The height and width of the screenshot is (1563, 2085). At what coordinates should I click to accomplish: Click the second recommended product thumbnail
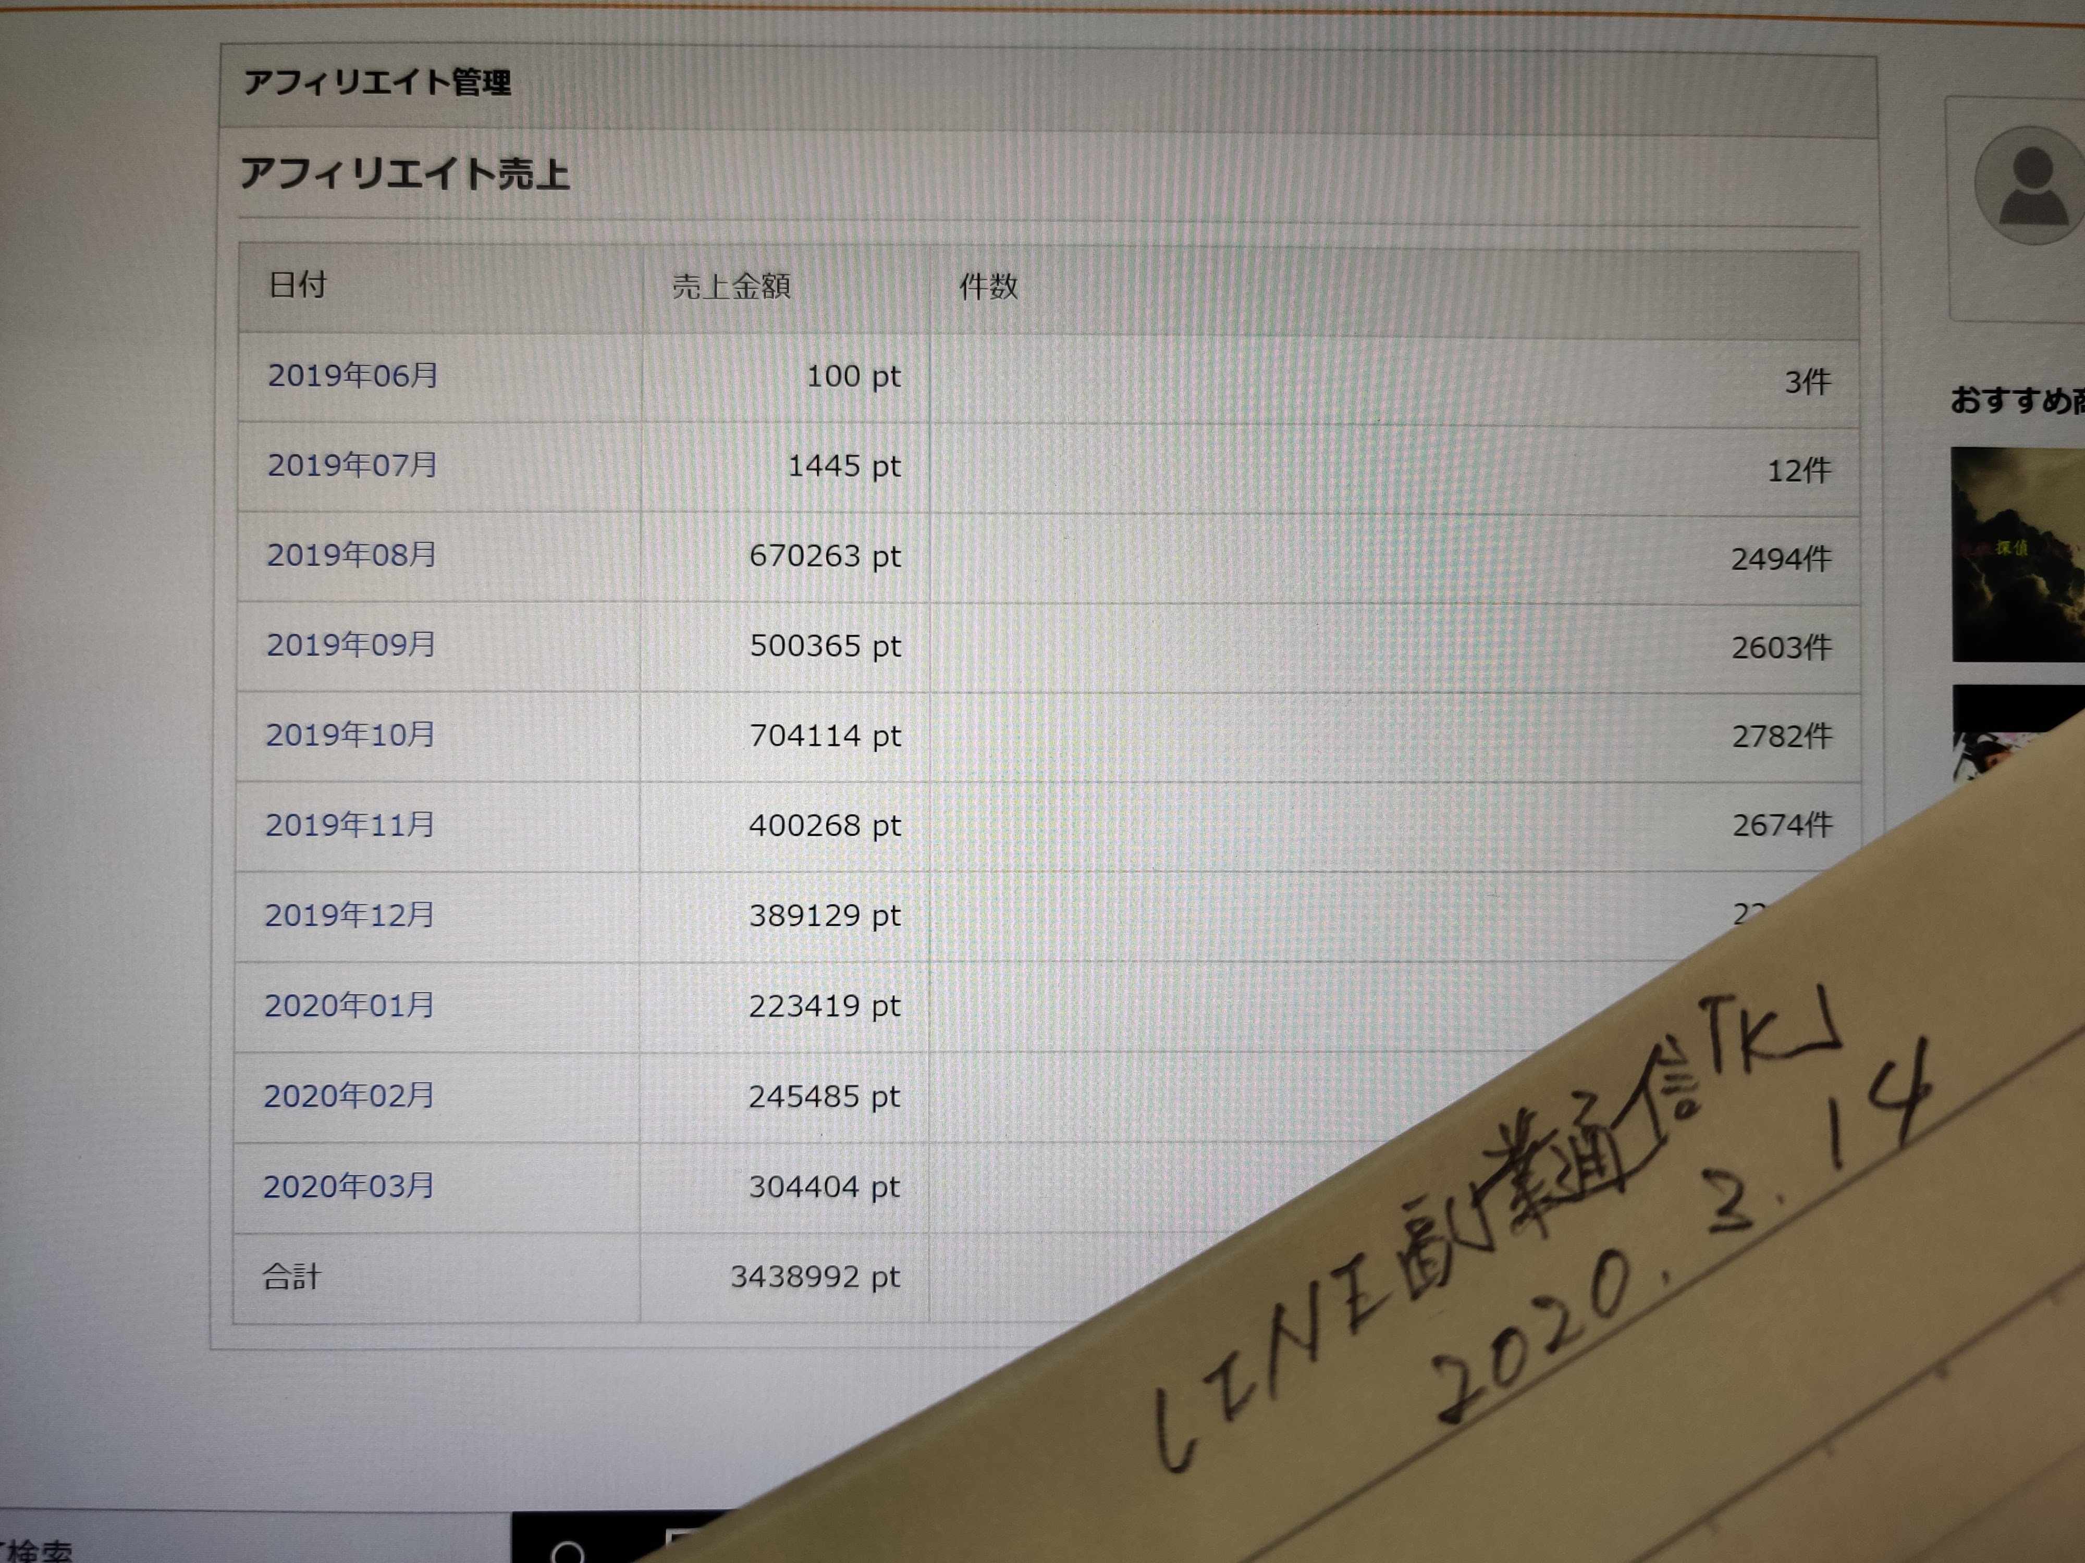click(2017, 733)
